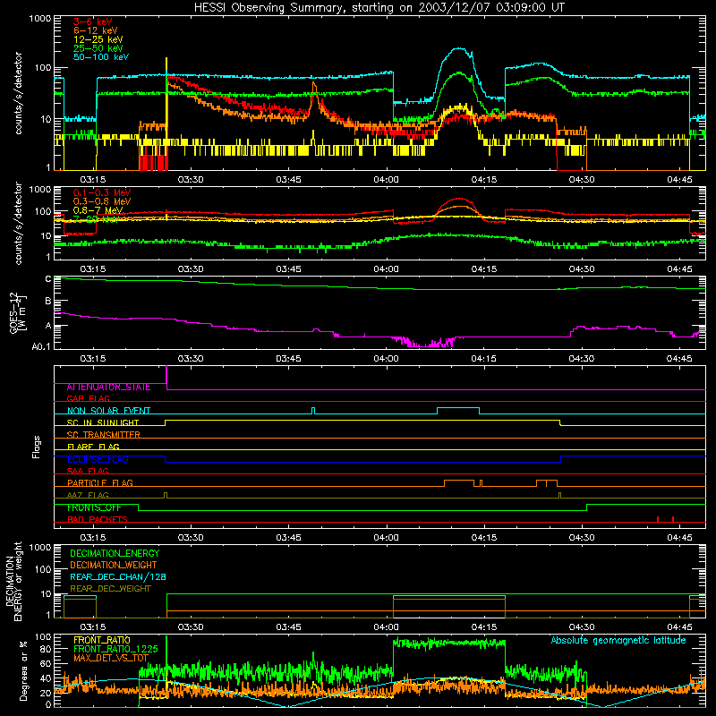Select the ECLIPSE_FLAG label

point(98,459)
